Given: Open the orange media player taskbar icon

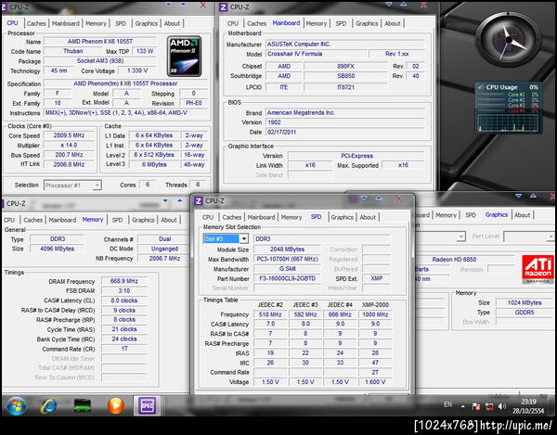Looking at the screenshot, I should [115, 405].
